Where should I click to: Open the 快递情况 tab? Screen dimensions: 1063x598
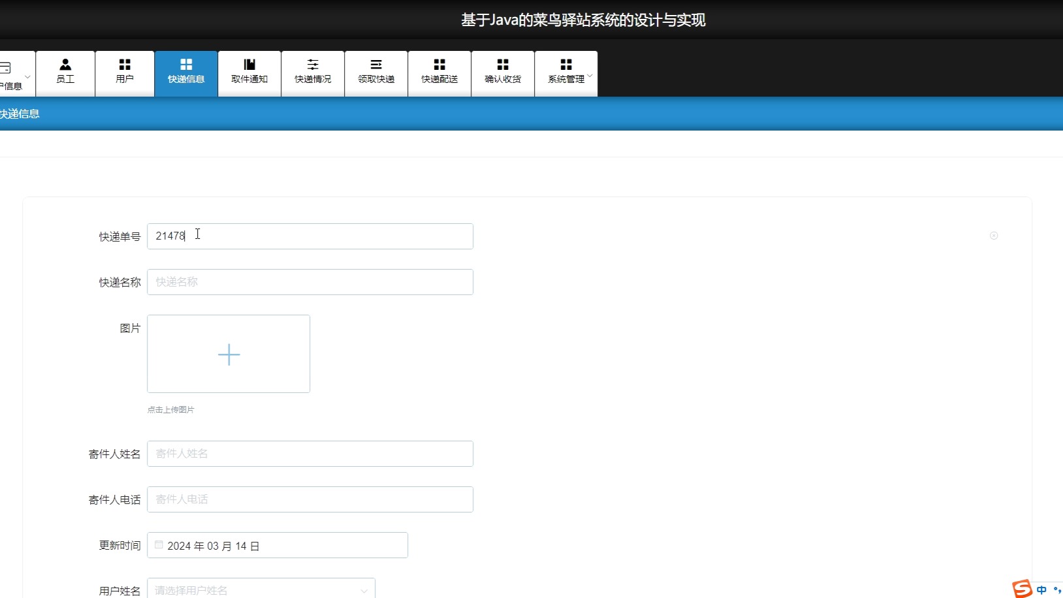(313, 73)
